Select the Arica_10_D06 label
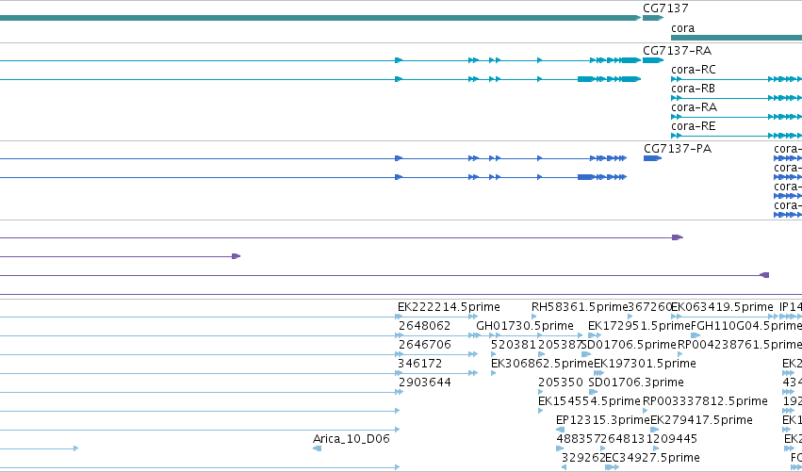The height and width of the screenshot is (472, 802). coord(351,439)
